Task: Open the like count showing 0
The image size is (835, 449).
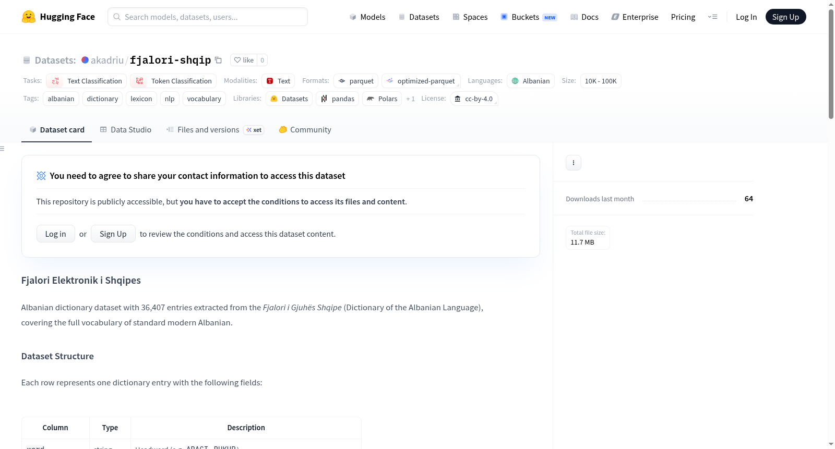Action: click(x=262, y=60)
